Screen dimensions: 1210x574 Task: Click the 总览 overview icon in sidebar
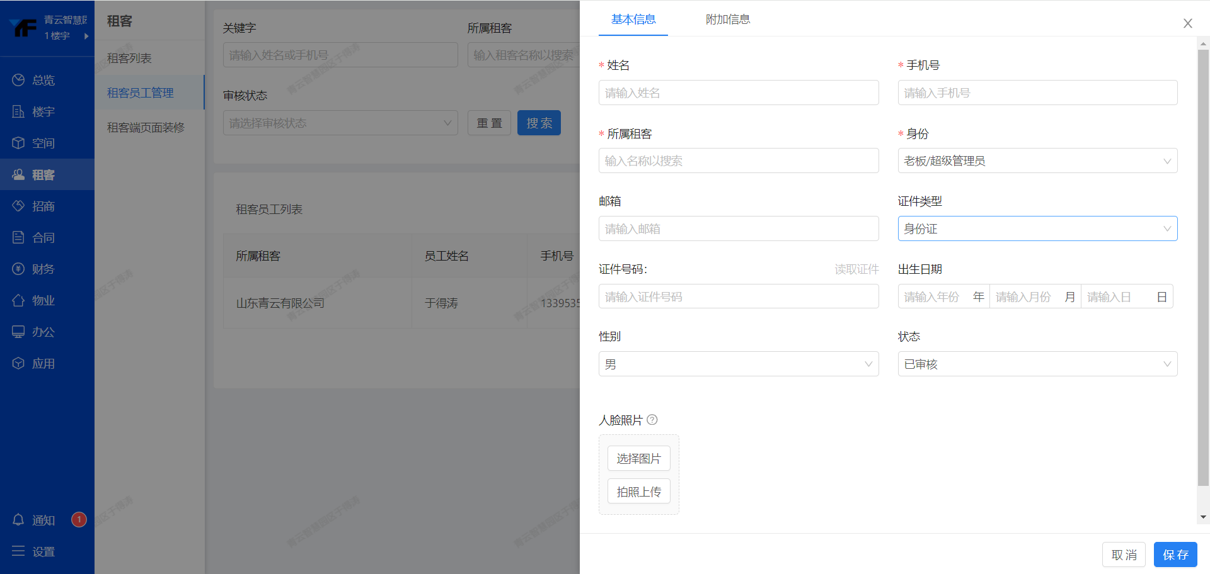click(x=18, y=80)
